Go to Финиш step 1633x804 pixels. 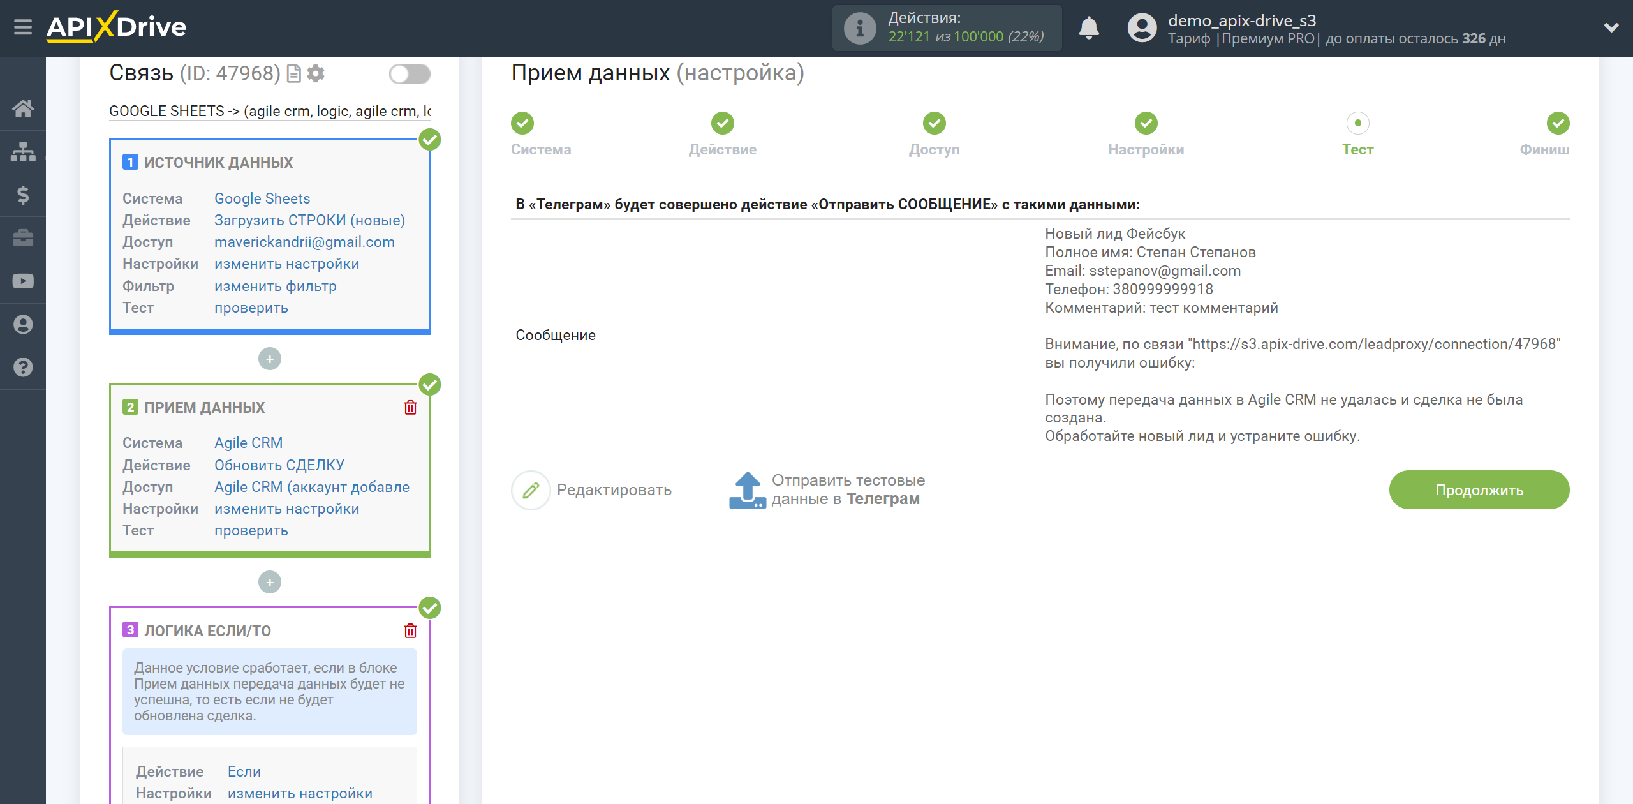(x=1558, y=123)
